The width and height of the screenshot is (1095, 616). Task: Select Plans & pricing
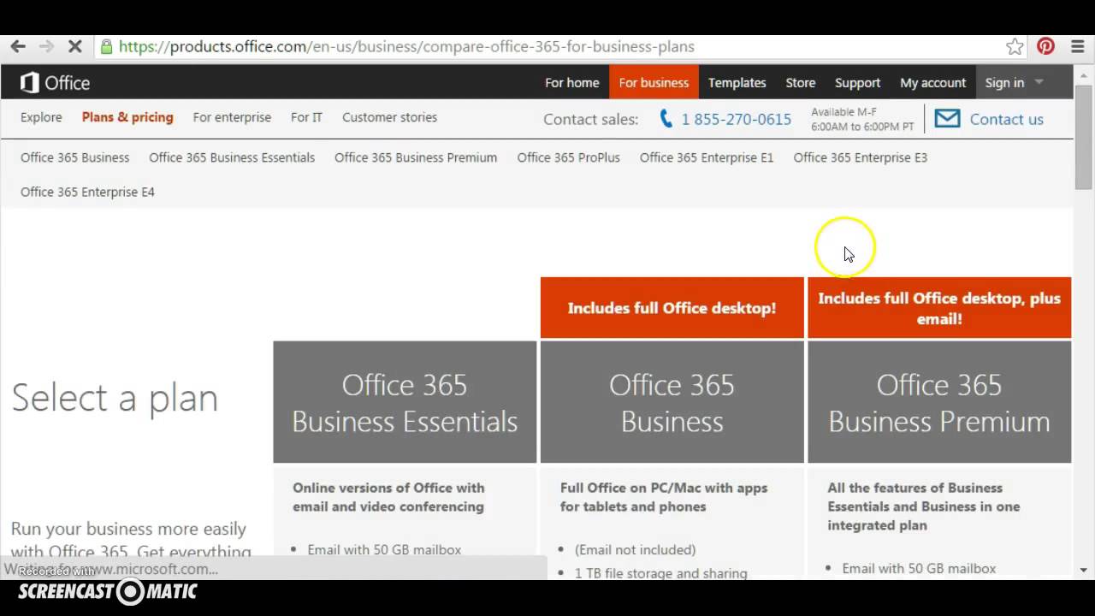127,117
